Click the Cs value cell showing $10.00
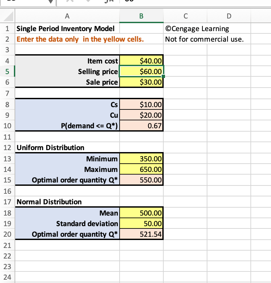 pyautogui.click(x=141, y=104)
